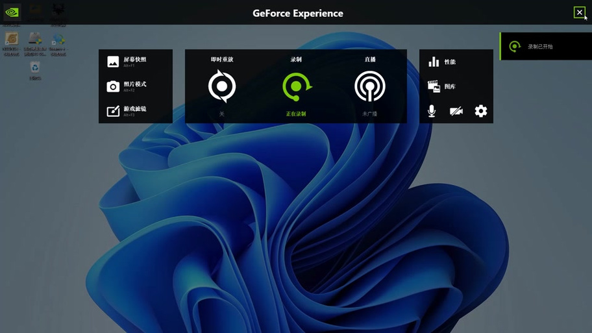
Task: Open Photo Mode (照片模式) camera icon
Action: pos(113,86)
